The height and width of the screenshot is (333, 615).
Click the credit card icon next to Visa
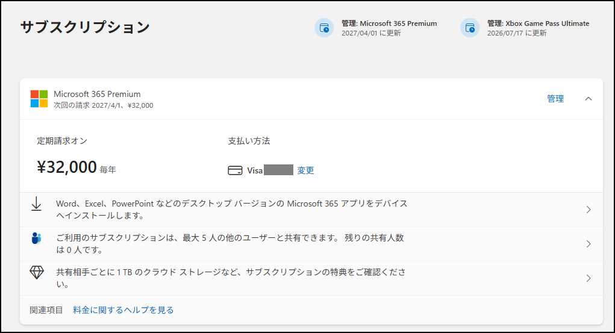tap(235, 170)
